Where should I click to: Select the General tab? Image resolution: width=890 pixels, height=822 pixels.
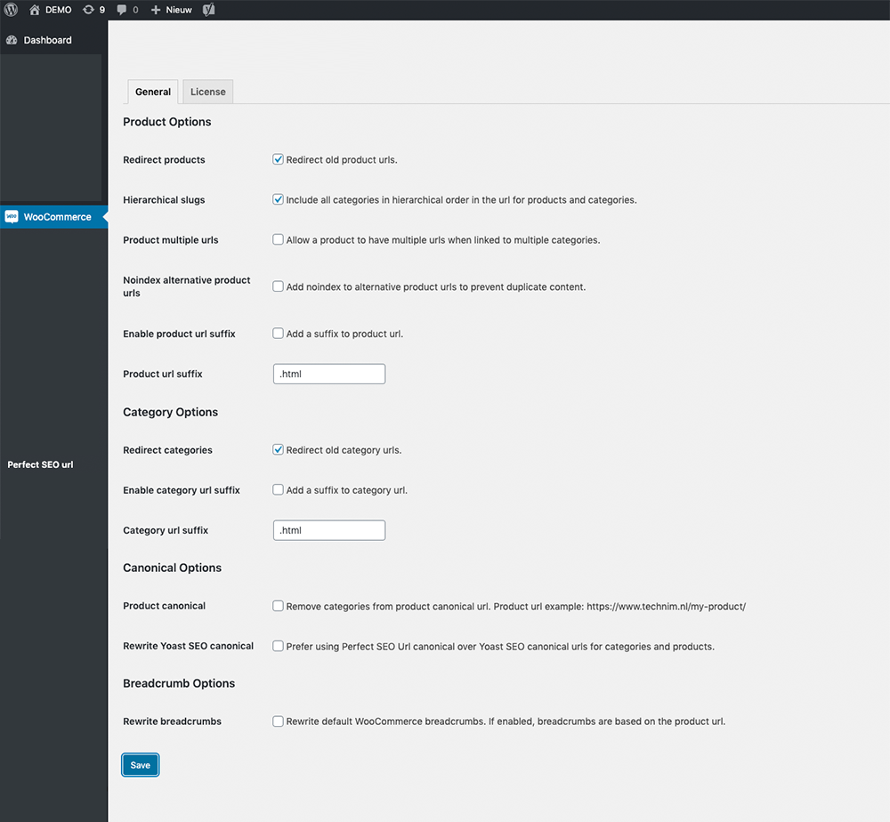(153, 92)
